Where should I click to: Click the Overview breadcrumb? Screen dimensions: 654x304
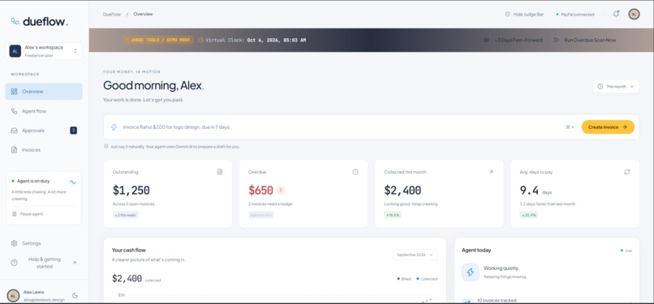click(x=143, y=14)
